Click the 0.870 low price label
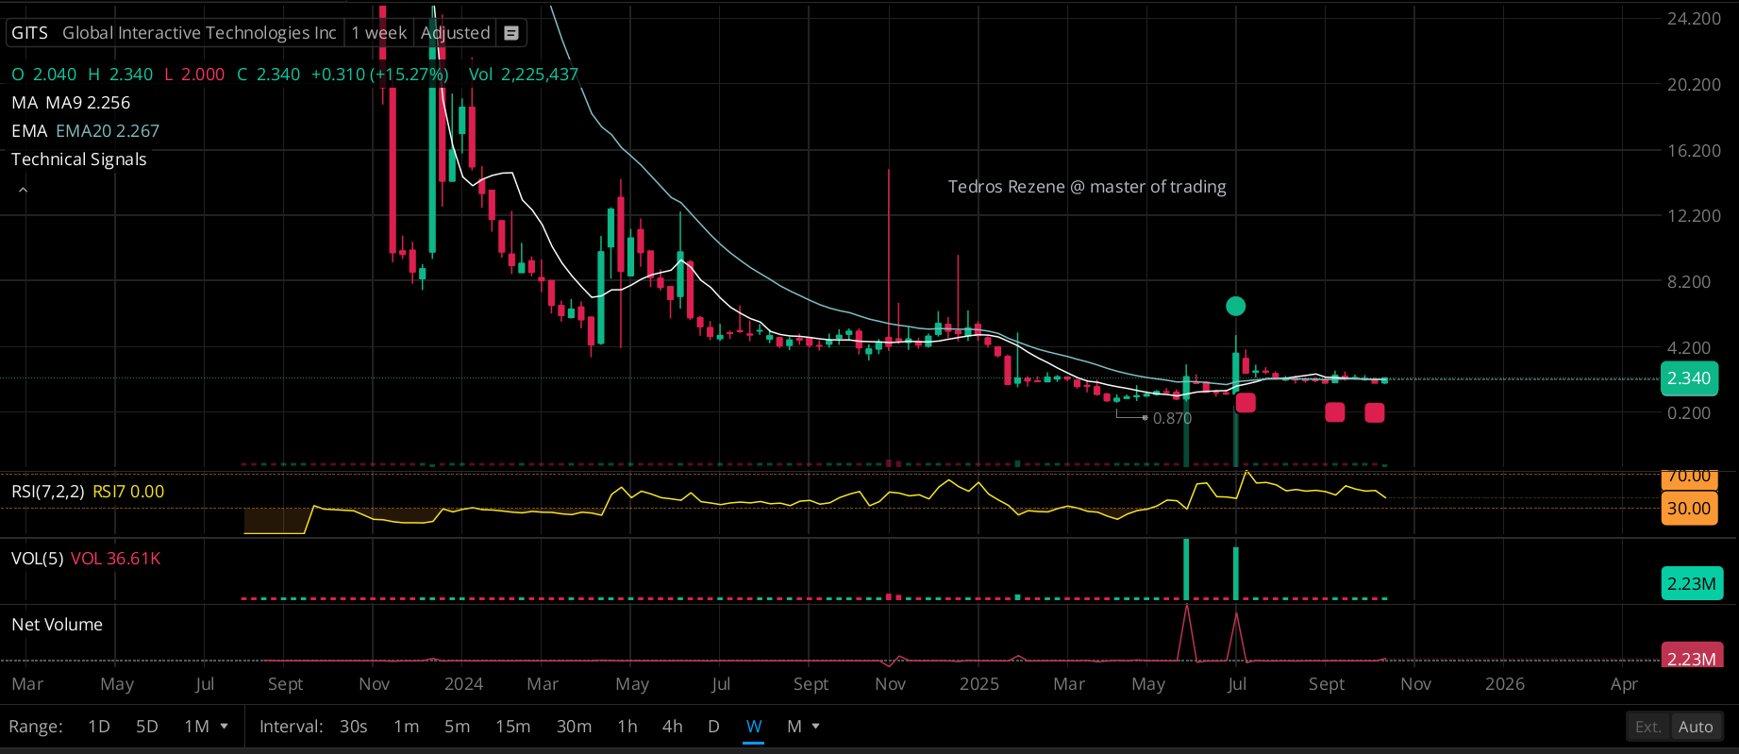Viewport: 1739px width, 754px height. (1172, 418)
